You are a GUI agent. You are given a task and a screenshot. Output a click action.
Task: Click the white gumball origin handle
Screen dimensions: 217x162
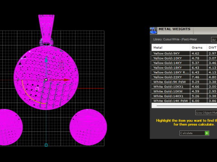click(x=46, y=80)
